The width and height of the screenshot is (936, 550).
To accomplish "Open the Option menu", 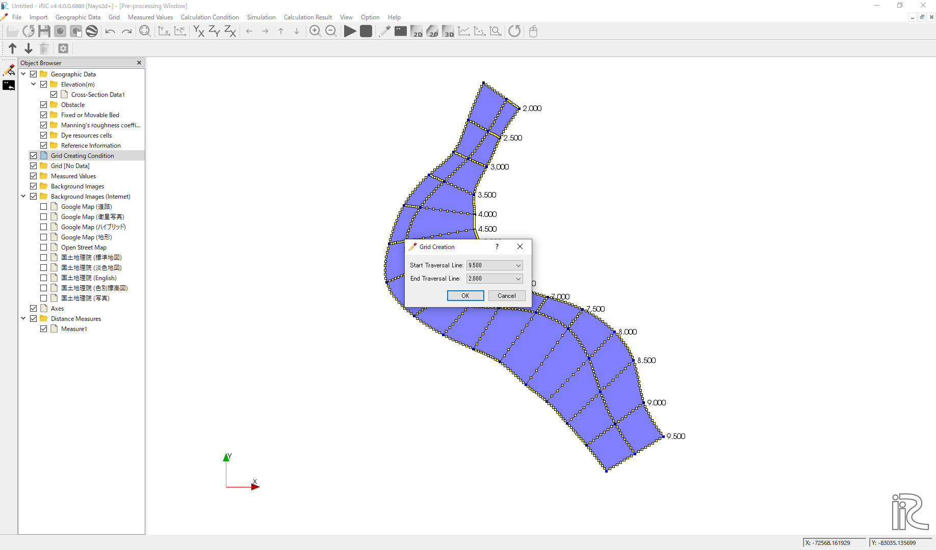I will [370, 17].
